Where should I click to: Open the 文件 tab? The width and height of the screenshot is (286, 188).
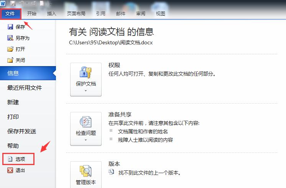11,14
